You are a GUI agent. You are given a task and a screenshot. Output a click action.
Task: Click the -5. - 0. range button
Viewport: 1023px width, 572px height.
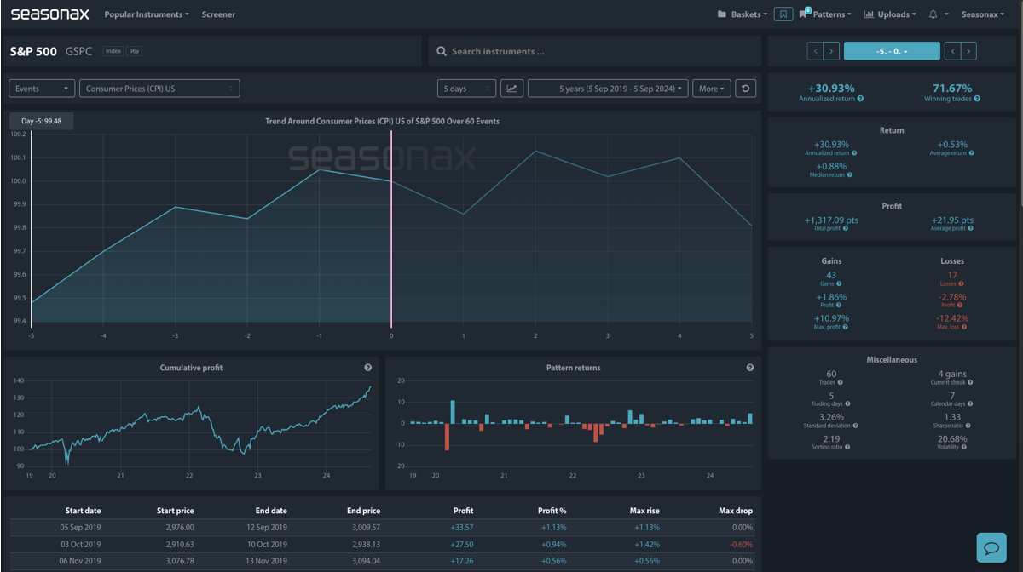click(x=892, y=52)
